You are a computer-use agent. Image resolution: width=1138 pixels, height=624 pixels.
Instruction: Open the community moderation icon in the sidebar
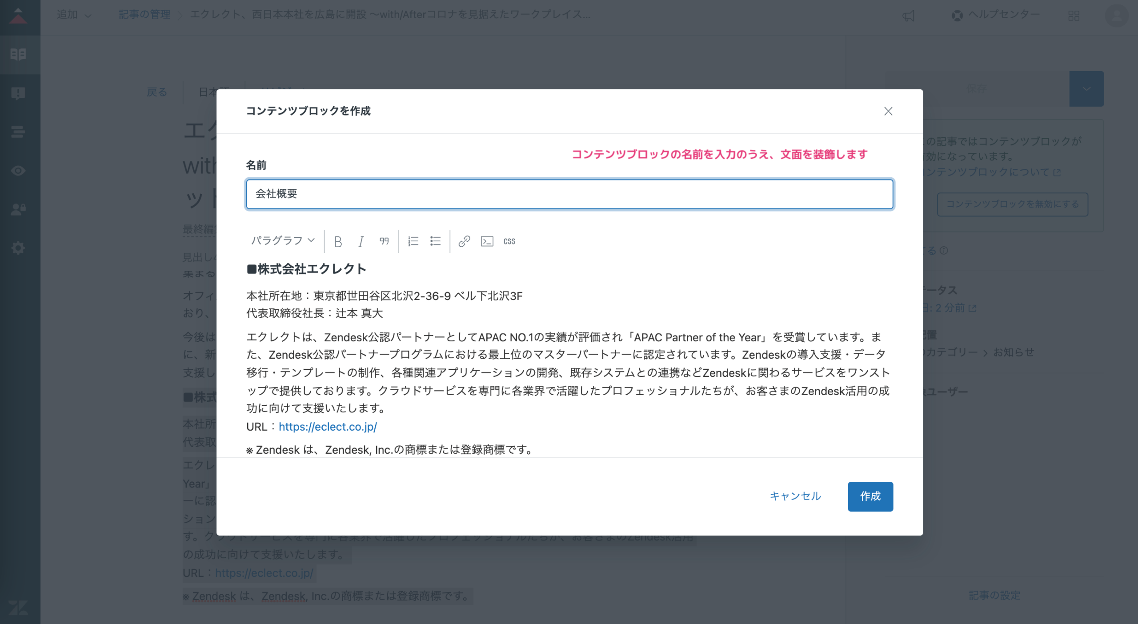click(x=18, y=93)
